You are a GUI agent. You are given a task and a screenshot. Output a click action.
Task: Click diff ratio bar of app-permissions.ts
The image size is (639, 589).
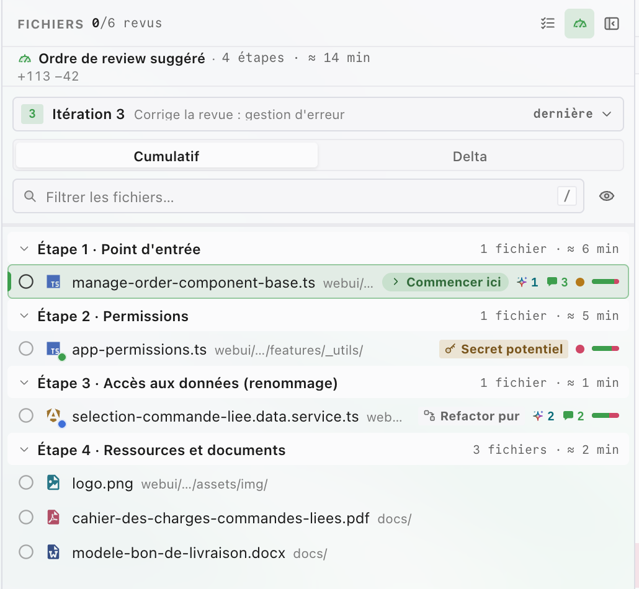pos(605,348)
